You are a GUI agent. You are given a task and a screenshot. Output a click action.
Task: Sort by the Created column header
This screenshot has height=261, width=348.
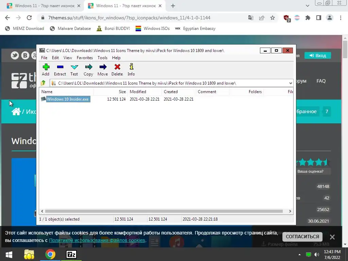178,92
